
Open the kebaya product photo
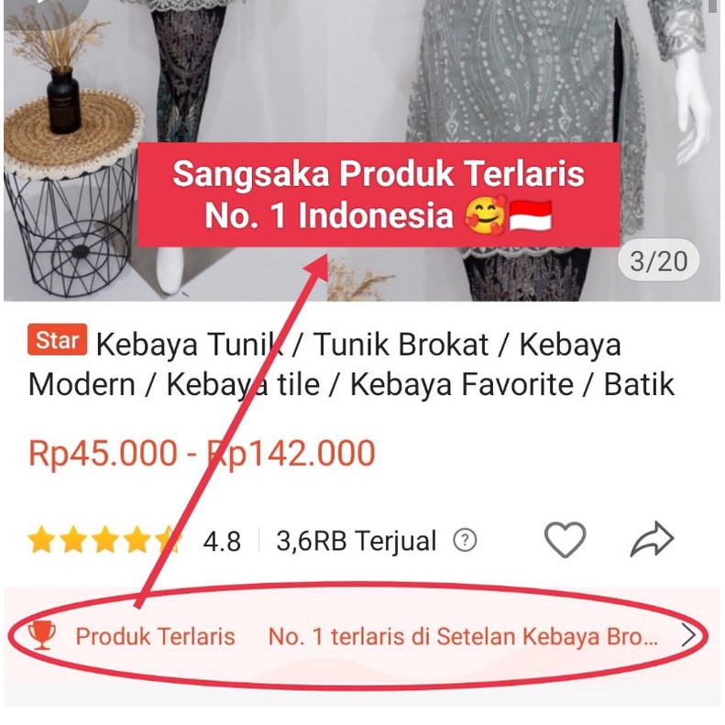(x=362, y=150)
